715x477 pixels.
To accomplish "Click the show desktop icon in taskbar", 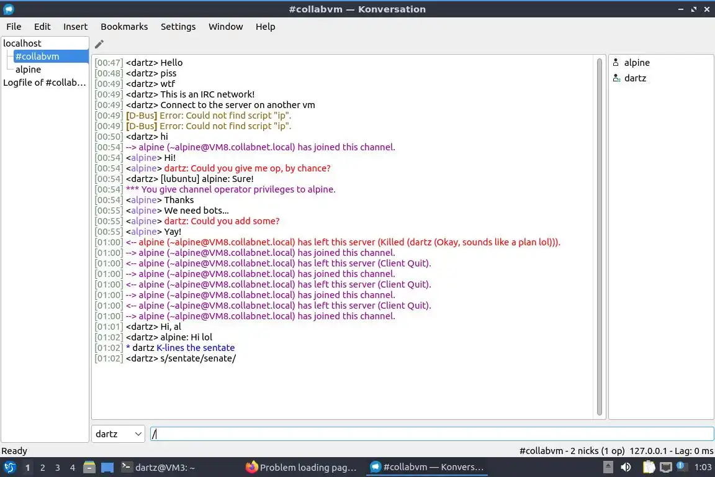I will 107,468.
